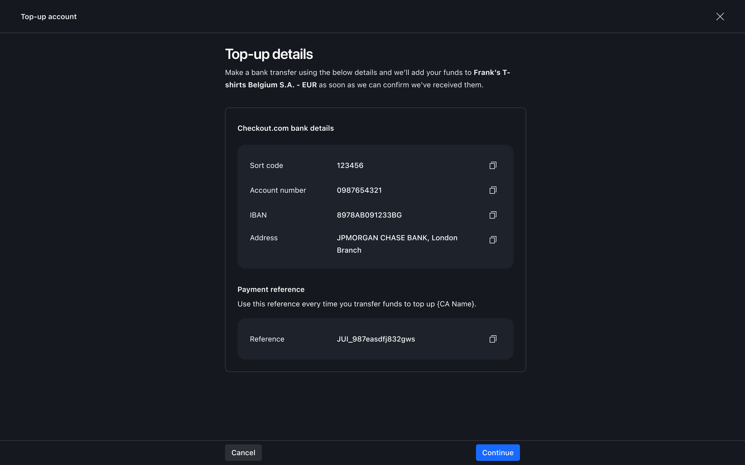Image resolution: width=745 pixels, height=465 pixels.
Task: Select reference JUI_987easdfj832gws text
Action: [x=376, y=339]
